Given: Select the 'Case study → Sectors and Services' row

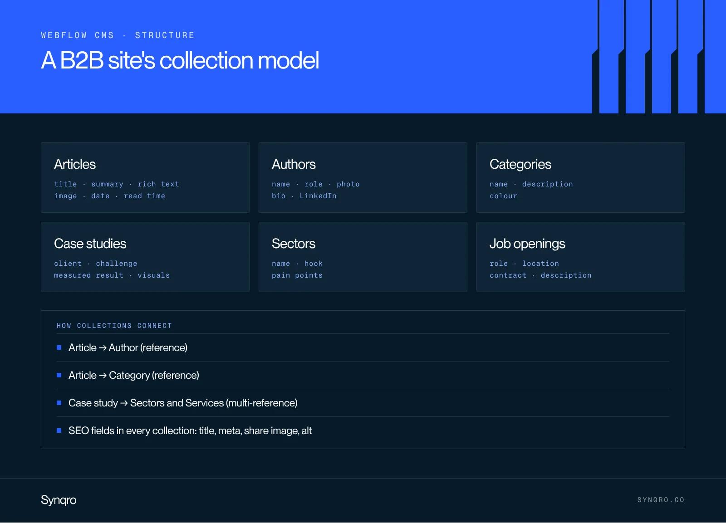Looking at the screenshot, I should [363, 403].
